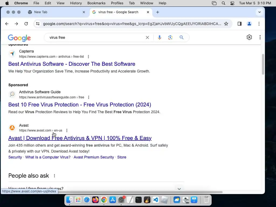This screenshot has height=207, width=276.
Task: Go forward to the next page
Action: click(x=16, y=24)
